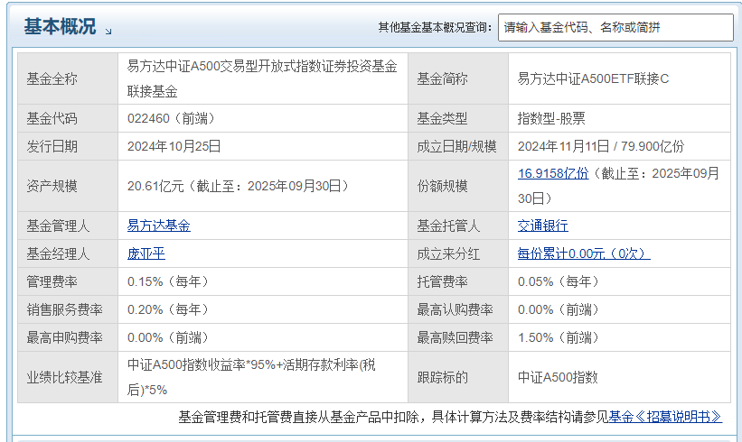Screen dimensions: 742x442
Task: Select the 基金简称 label cell
Action: (x=458, y=78)
